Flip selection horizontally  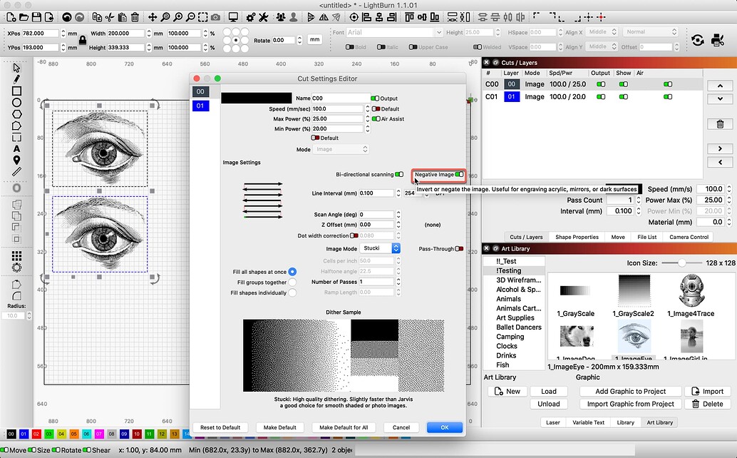coord(324,17)
